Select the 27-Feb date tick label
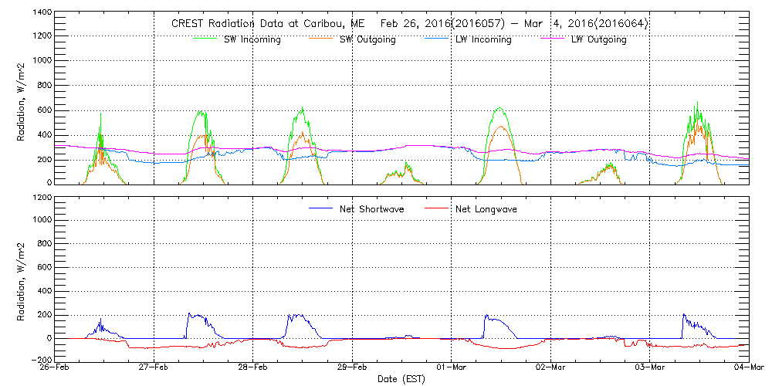The width and height of the screenshot is (772, 386). [154, 368]
